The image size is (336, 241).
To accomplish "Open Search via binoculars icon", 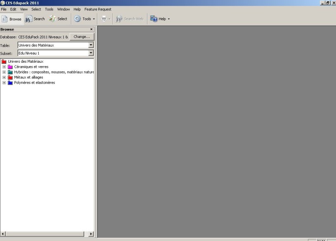I will point(28,19).
